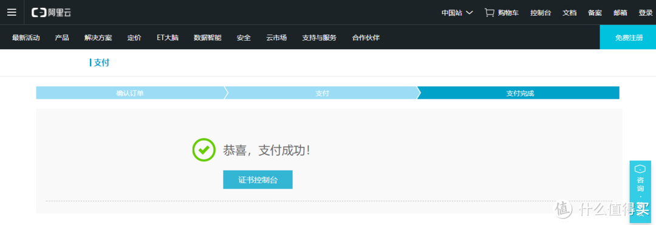Image resolution: width=656 pixels, height=225 pixels.
Task: Open the 咨询 consult side widget
Action: [640, 191]
